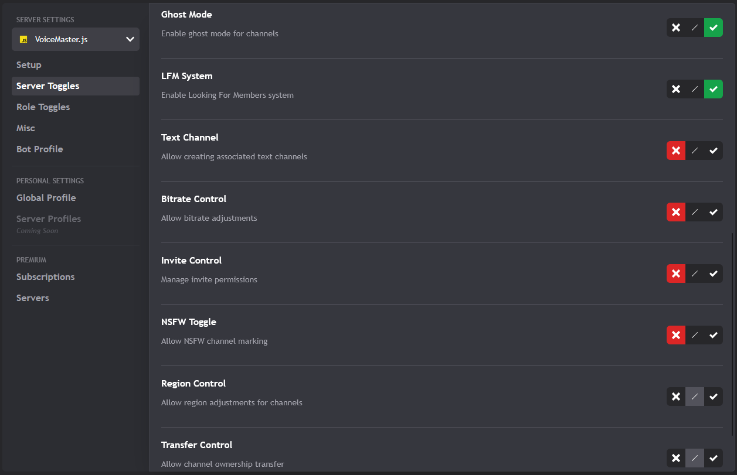Enable the Ghost Mode setting
This screenshot has width=737, height=475.
click(x=713, y=27)
